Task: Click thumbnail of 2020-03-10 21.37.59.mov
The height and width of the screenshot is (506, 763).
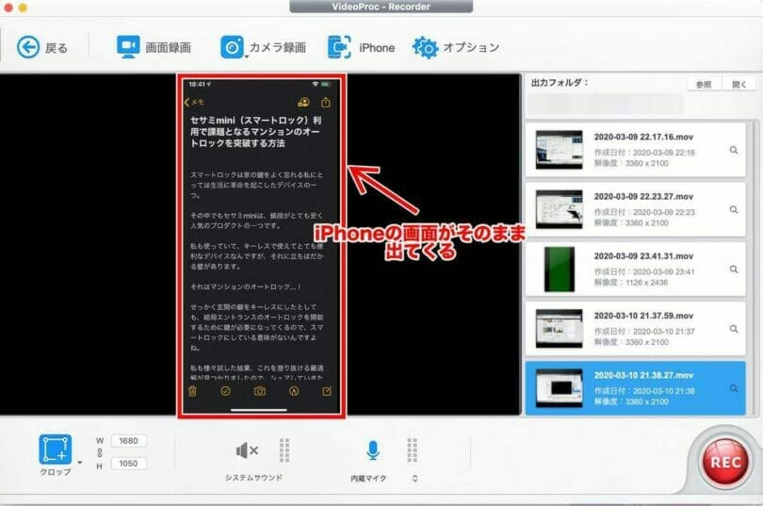Action: coord(560,329)
